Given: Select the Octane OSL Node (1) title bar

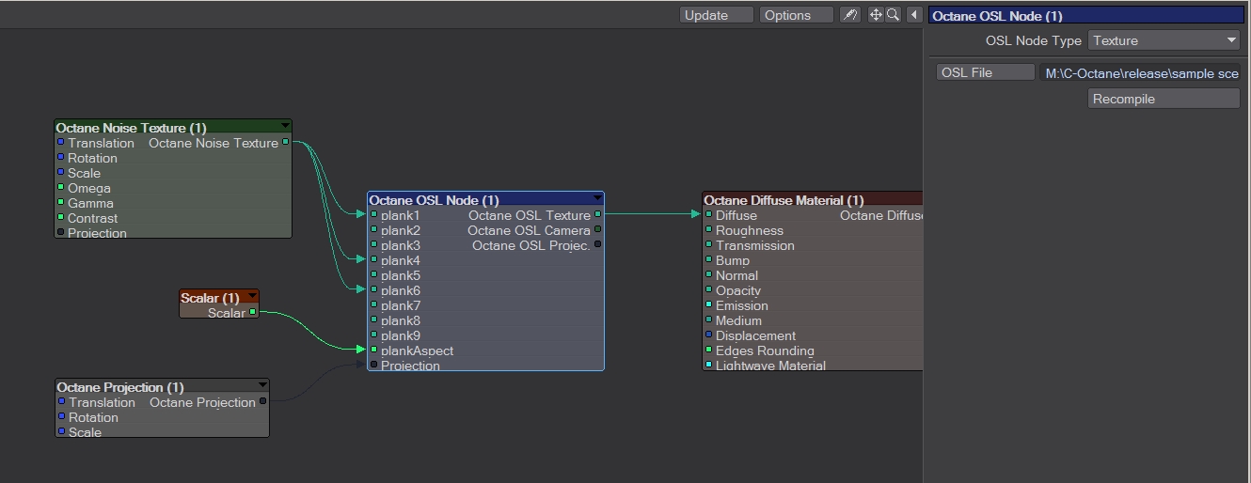Looking at the screenshot, I should 485,200.
